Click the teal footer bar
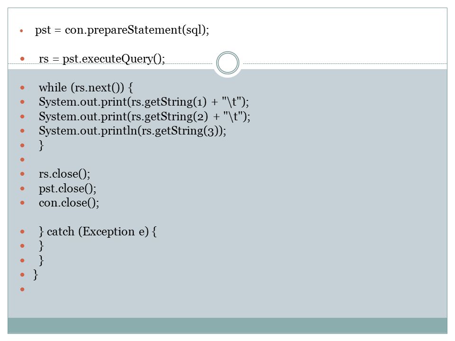The width and height of the screenshot is (455, 341). coord(227,325)
